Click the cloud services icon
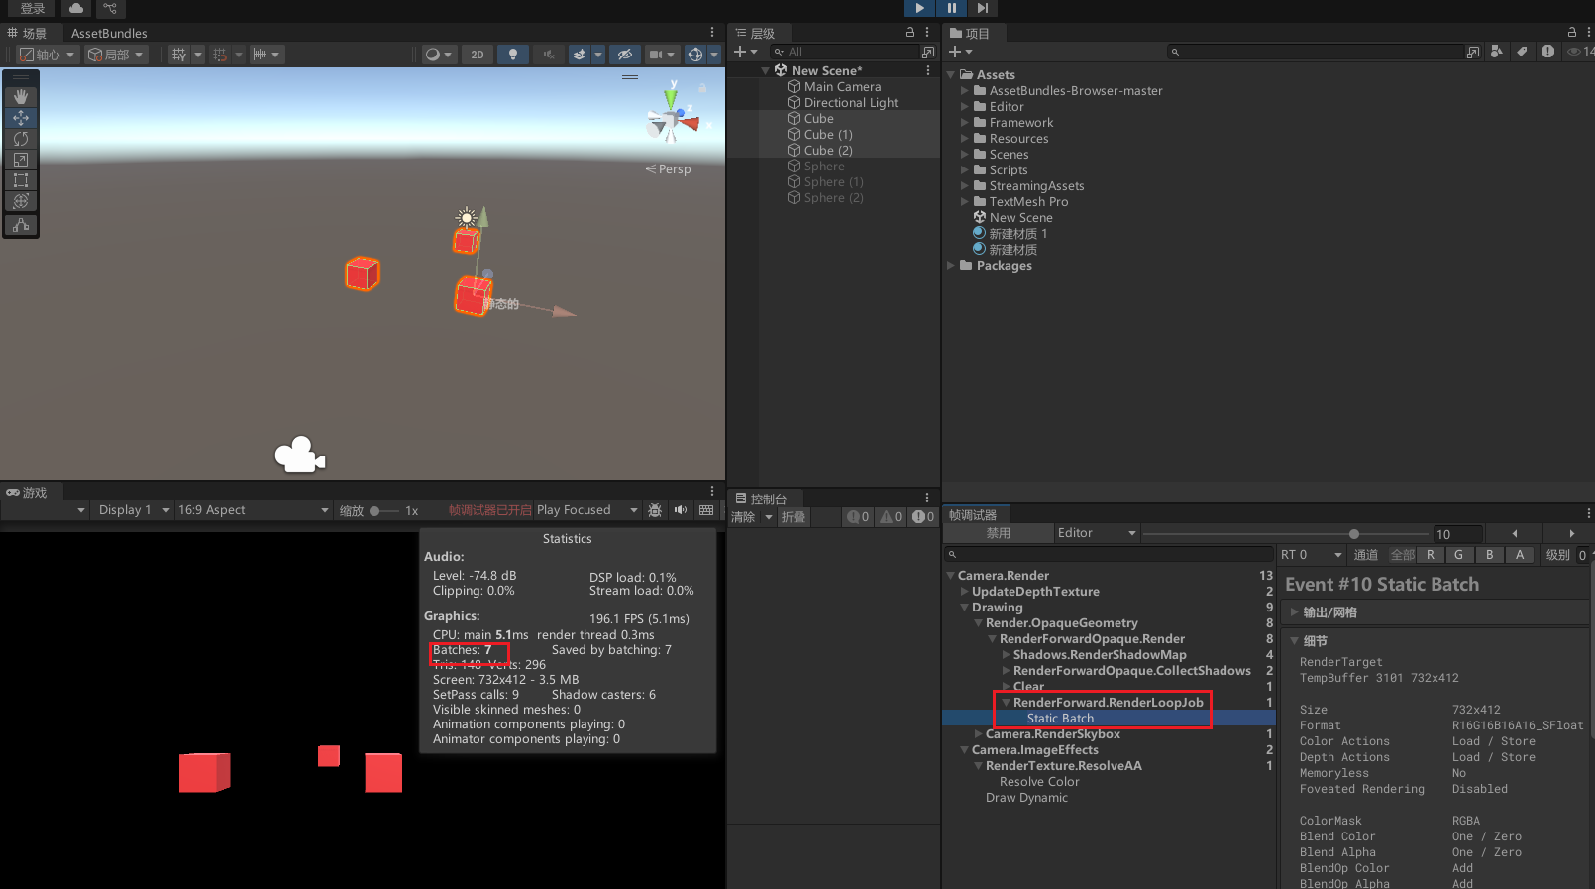 (76, 8)
